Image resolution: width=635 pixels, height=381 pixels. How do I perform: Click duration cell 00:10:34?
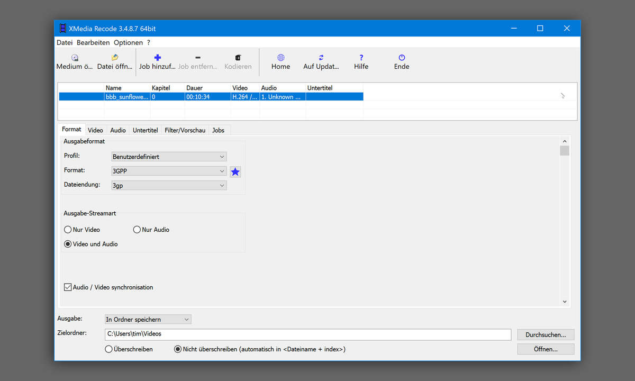point(207,97)
